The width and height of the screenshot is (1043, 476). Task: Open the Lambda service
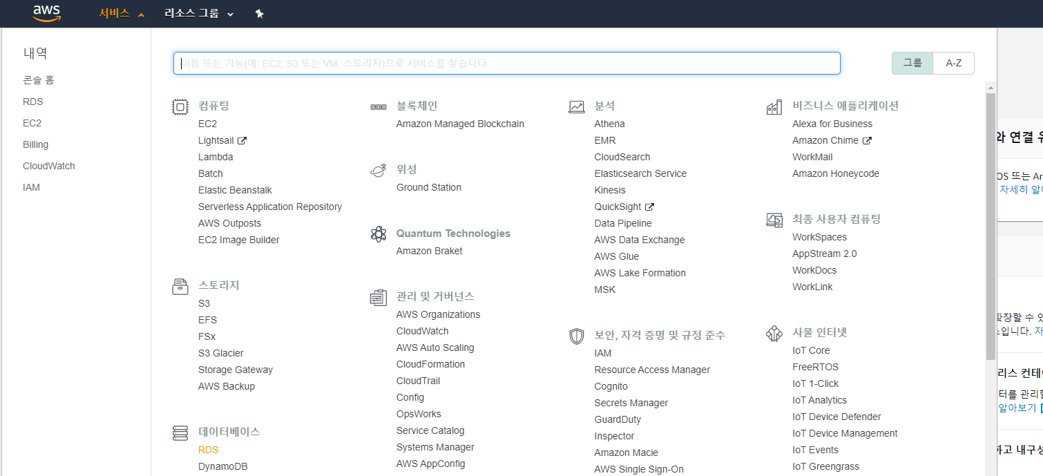click(x=216, y=157)
